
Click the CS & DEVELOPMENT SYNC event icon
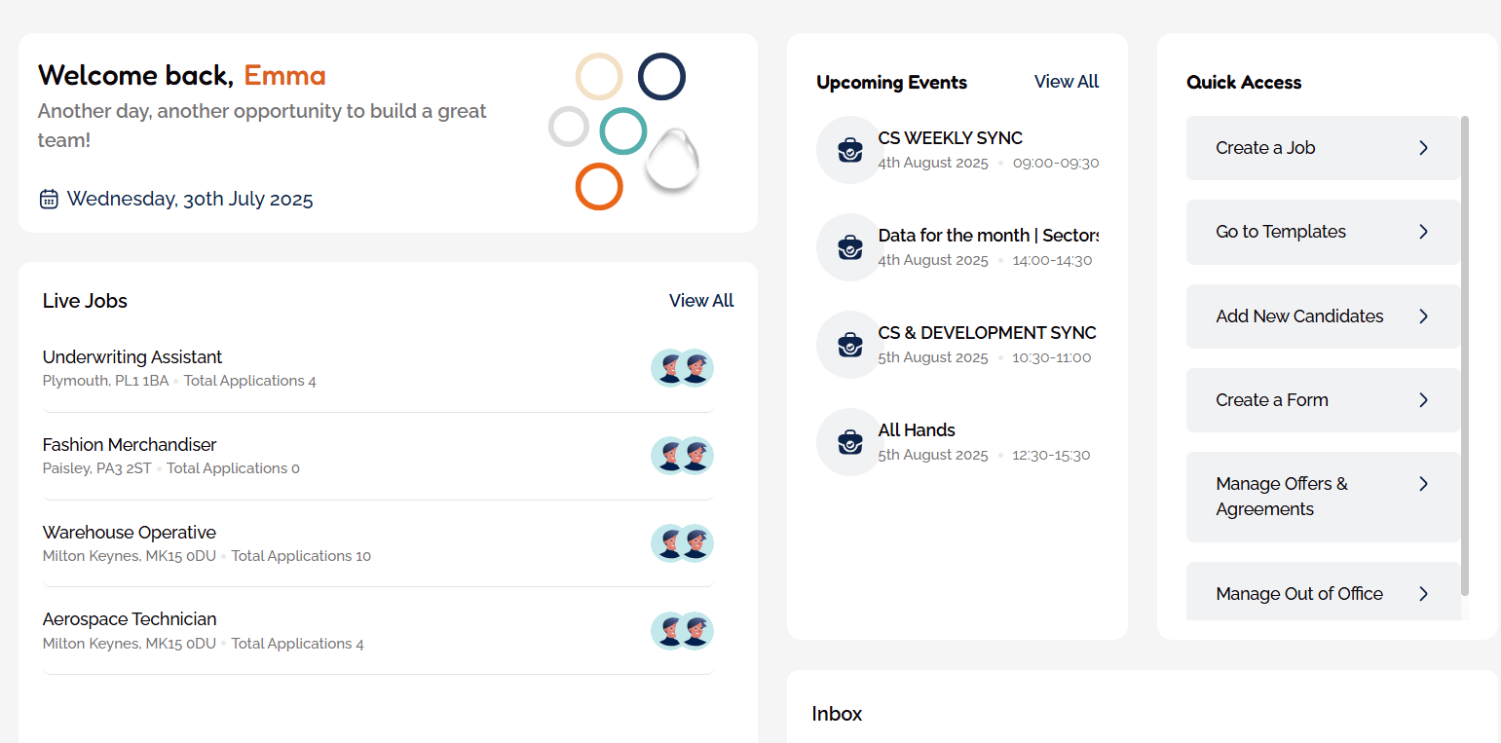click(849, 345)
